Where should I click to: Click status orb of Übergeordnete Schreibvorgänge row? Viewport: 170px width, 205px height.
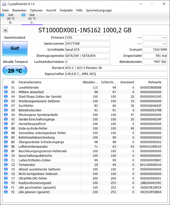pyautogui.click(x=6, y=142)
